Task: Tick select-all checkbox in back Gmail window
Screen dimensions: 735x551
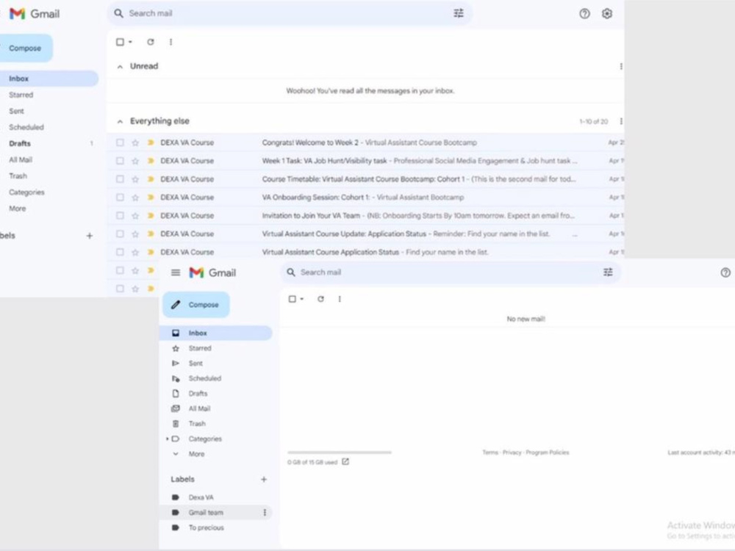Action: (120, 42)
